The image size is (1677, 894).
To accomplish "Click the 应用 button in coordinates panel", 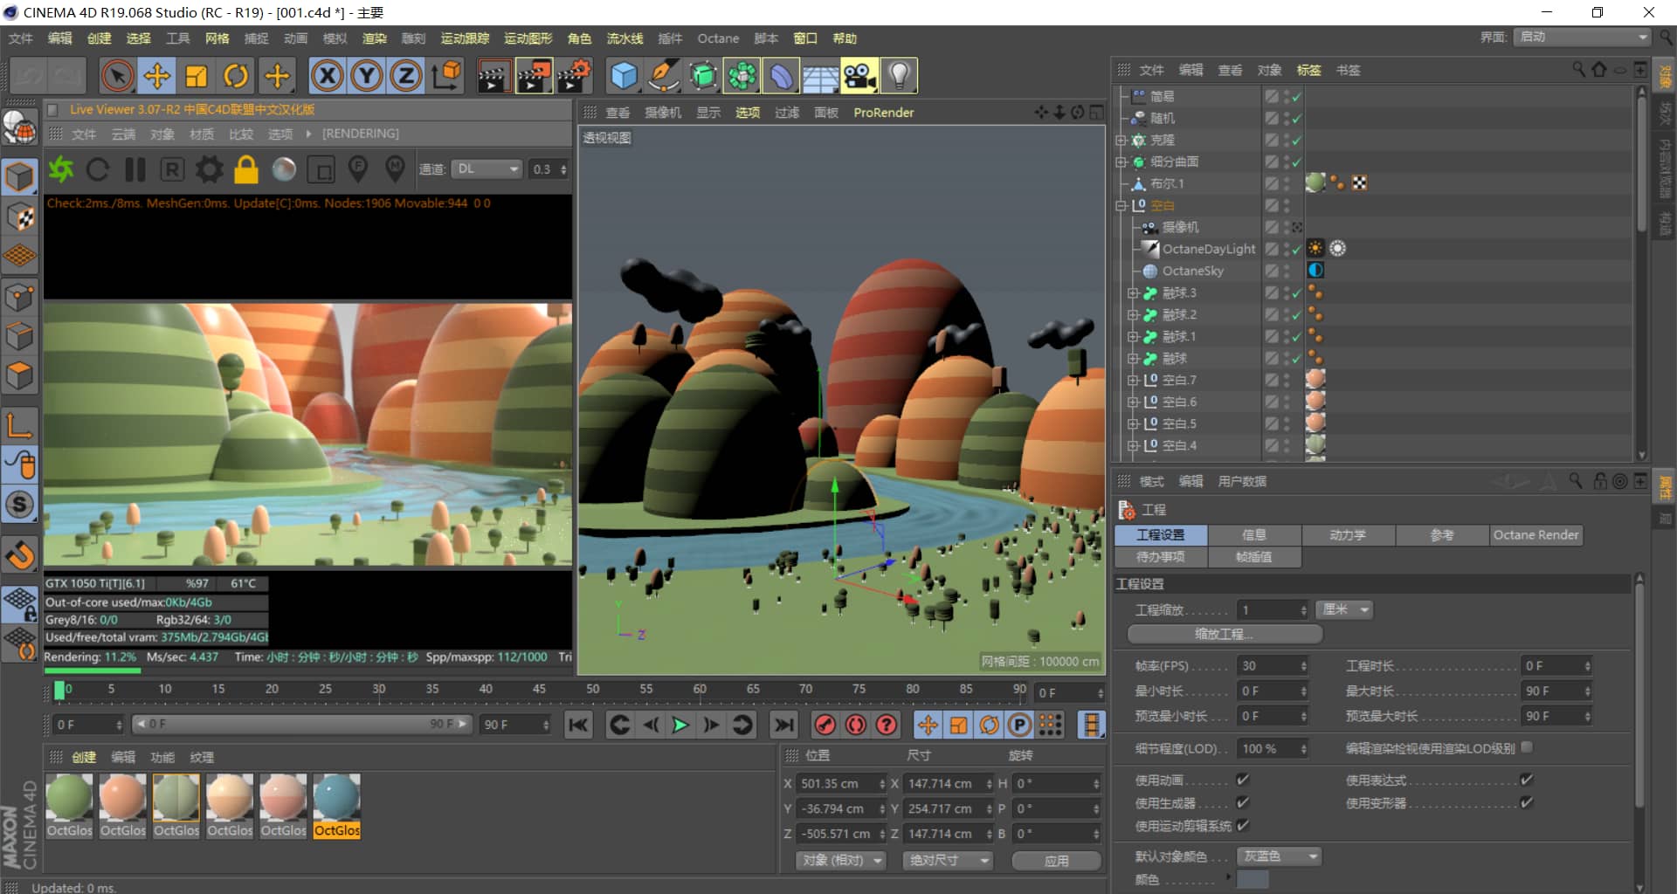I will (x=1056, y=861).
